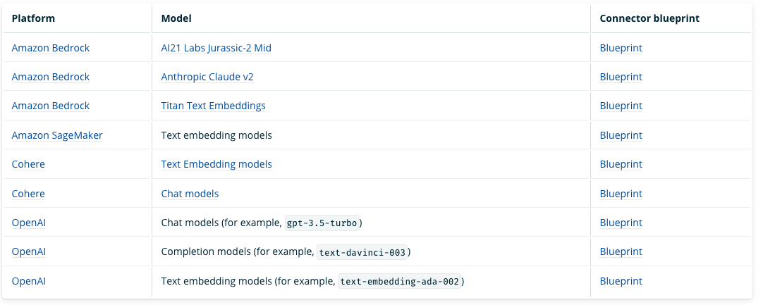This screenshot has height=305, width=763.
Task: Open the OpenAI link for completion models row
Action: (x=29, y=251)
